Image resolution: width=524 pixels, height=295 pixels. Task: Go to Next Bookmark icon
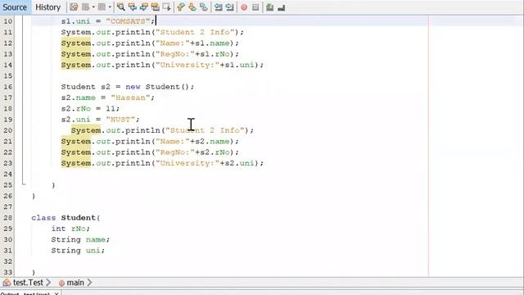(192, 7)
